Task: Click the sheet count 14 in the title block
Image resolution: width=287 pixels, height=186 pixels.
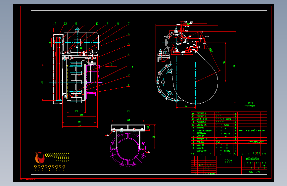Action: coord(263,166)
